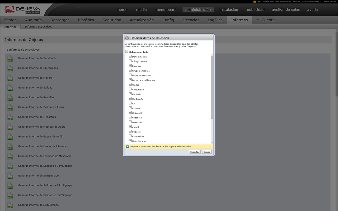Uncheck the Ciudad checkbox

[x=130, y=85]
